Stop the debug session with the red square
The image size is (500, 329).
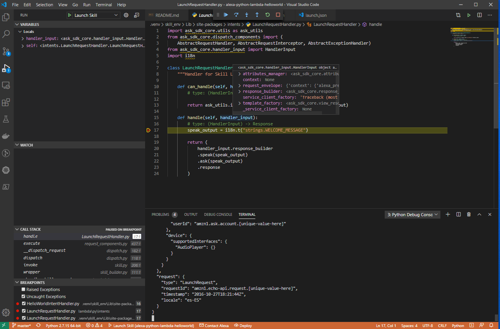pyautogui.click(x=278, y=15)
